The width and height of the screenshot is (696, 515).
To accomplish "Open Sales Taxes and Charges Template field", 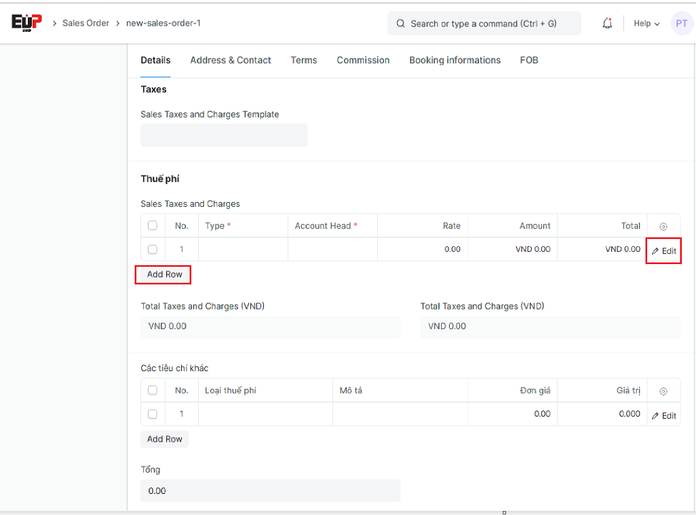I will tap(224, 135).
